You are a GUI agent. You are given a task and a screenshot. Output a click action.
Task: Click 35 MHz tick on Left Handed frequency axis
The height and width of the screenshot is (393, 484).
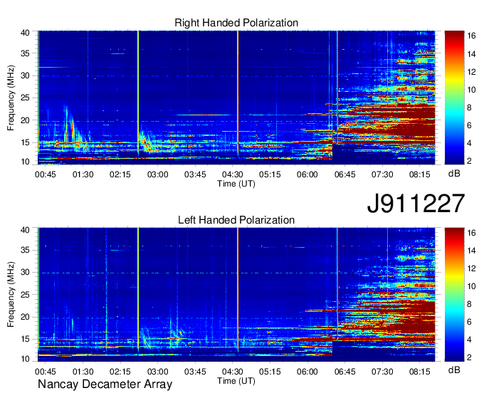pyautogui.click(x=25, y=250)
